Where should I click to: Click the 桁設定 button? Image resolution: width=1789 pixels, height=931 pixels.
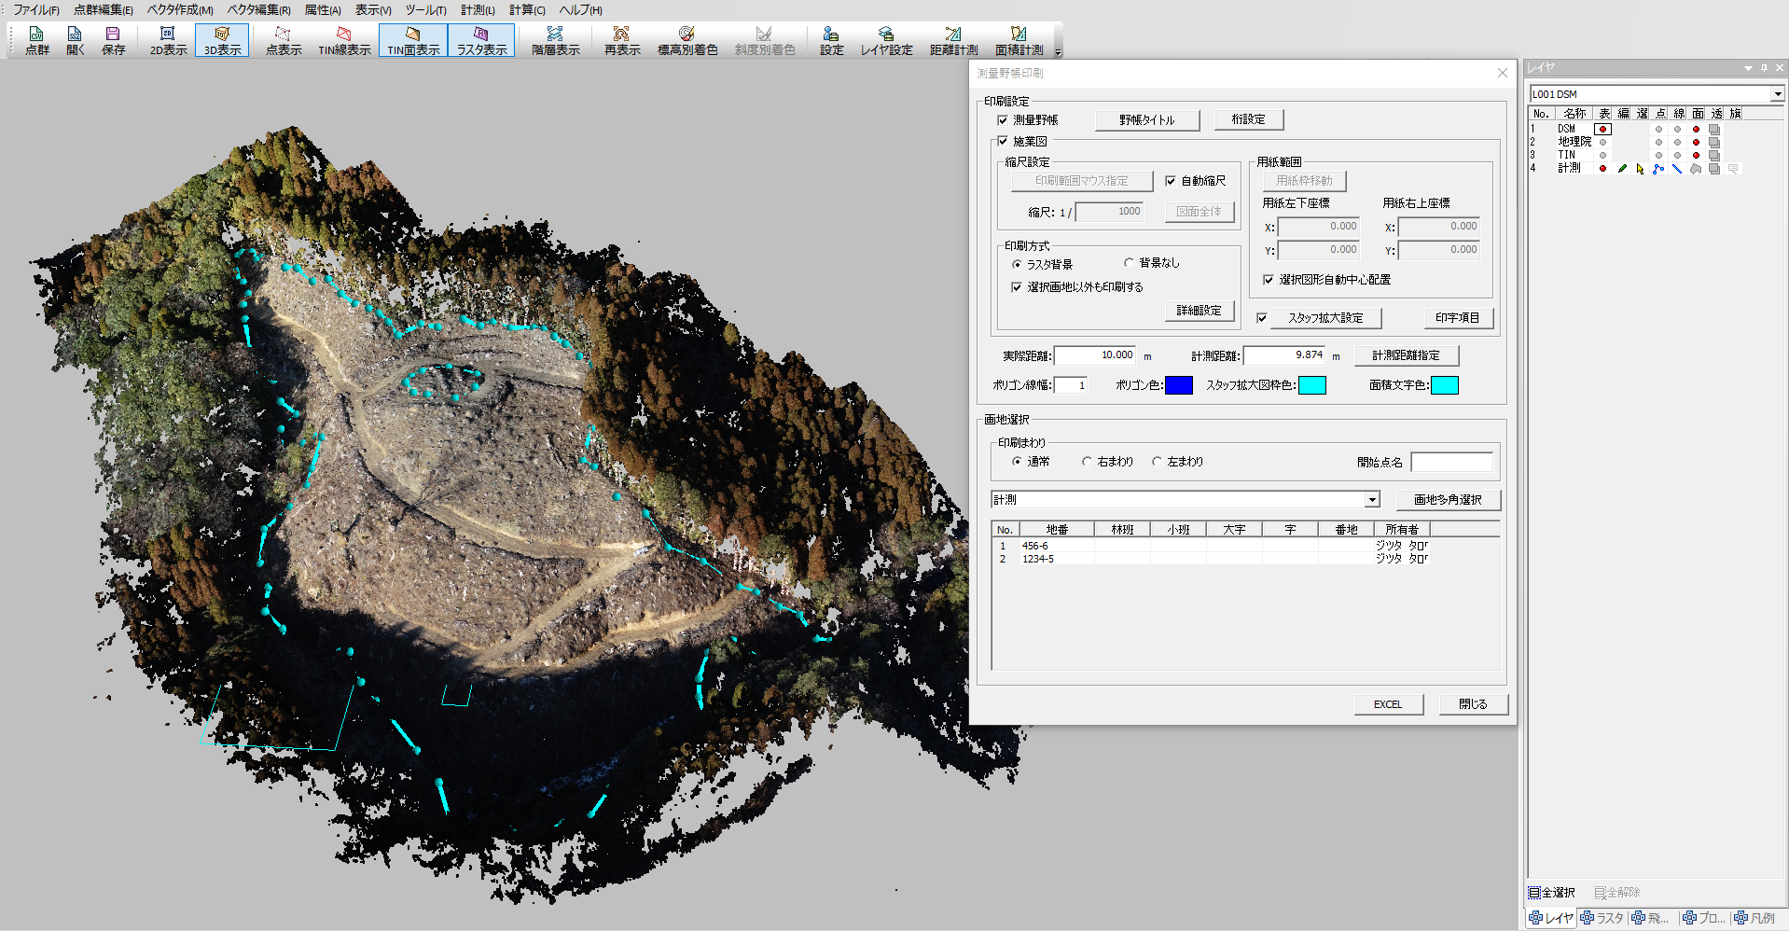tap(1249, 119)
